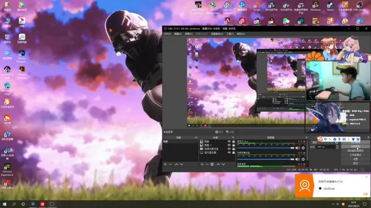The height and width of the screenshot is (208, 371).
Task: Pop out the Controls dock panel
Action: point(368,137)
